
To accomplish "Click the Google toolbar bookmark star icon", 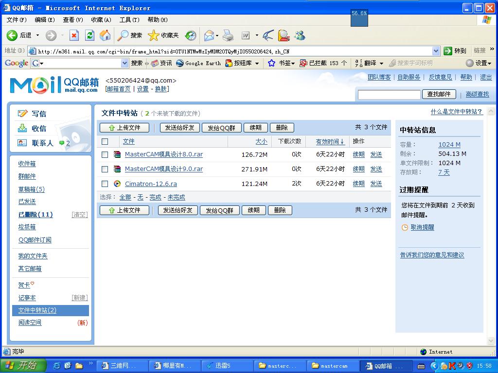I will [x=271, y=63].
